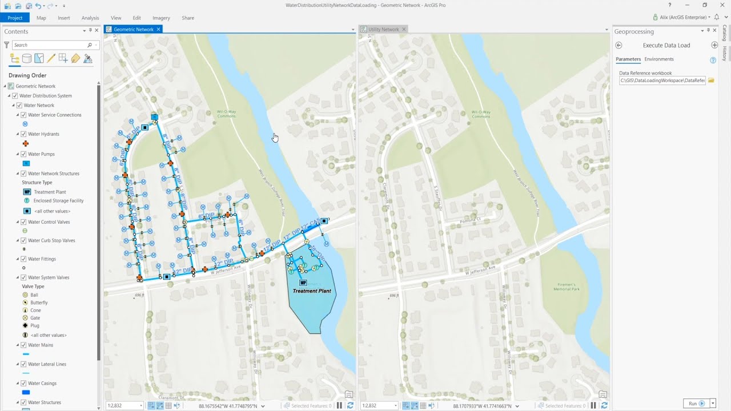The height and width of the screenshot is (411, 731).
Task: Select List By Data Source icon
Action: [x=27, y=58]
